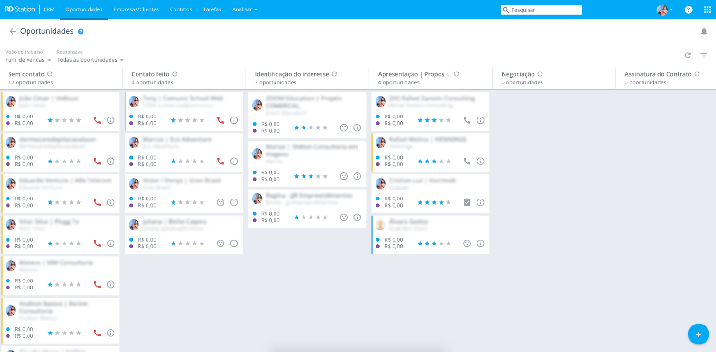The height and width of the screenshot is (352, 716).
Task: Click phone icon on Eduardo Ventura card
Action: (x=97, y=202)
